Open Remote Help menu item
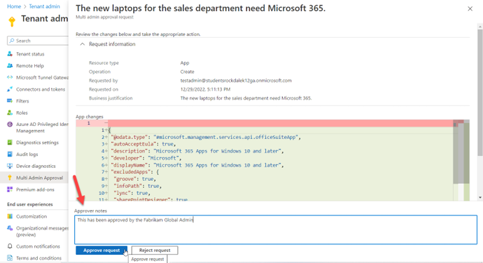 click(30, 65)
